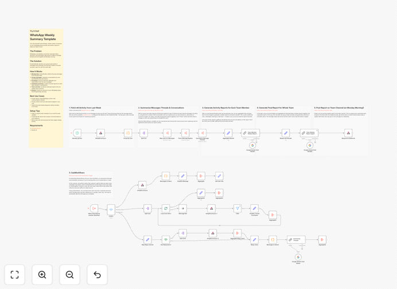397x289 pixels.
Task: Open the Merge with Results pencil node
Action: pyautogui.click(x=286, y=133)
